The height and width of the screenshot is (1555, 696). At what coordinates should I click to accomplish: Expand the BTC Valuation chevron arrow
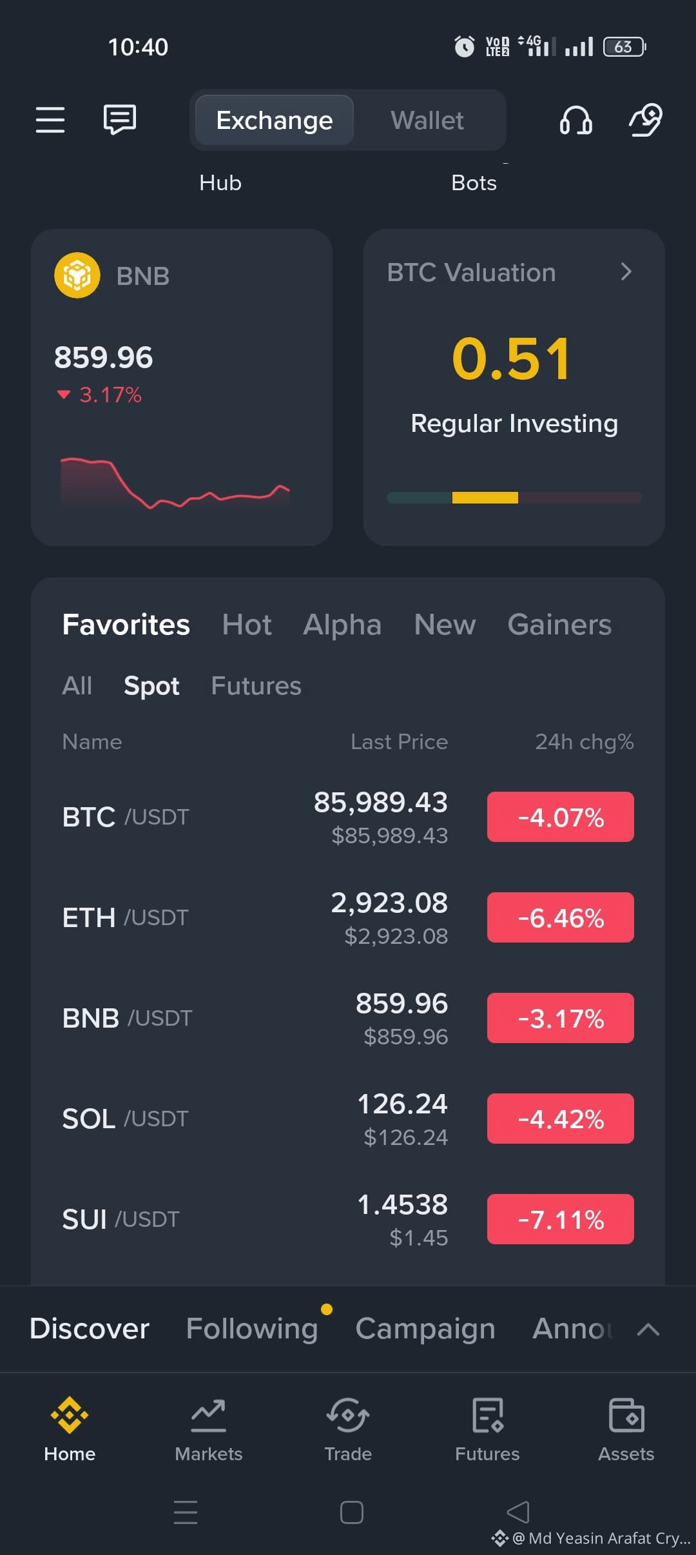coord(626,272)
